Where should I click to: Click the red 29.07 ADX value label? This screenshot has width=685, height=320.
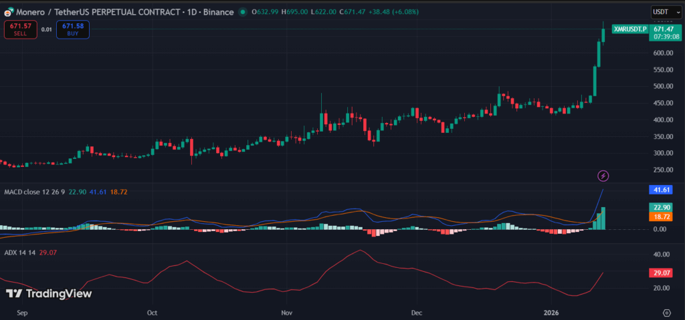(663, 273)
